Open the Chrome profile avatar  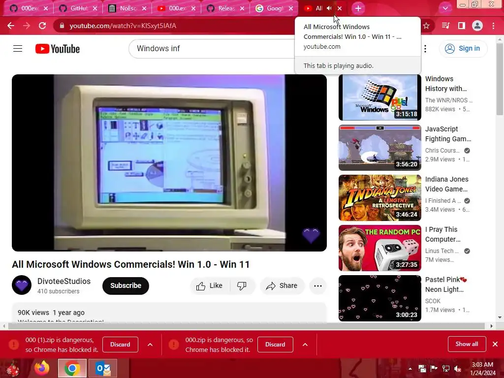coord(477,26)
